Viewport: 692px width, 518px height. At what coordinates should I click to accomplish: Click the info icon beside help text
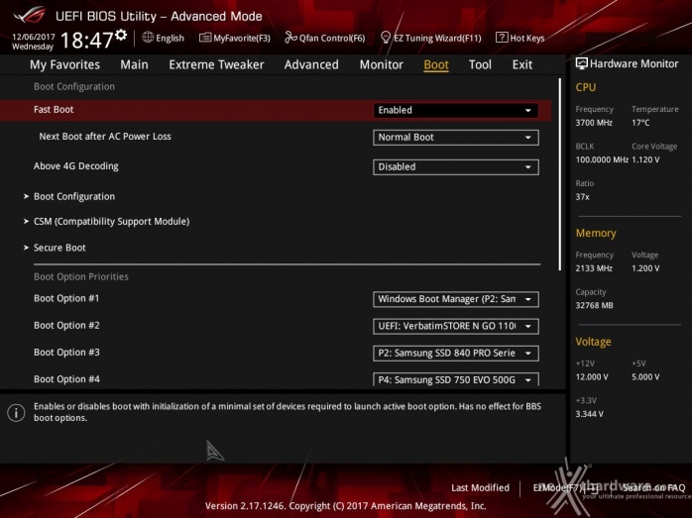[16, 413]
